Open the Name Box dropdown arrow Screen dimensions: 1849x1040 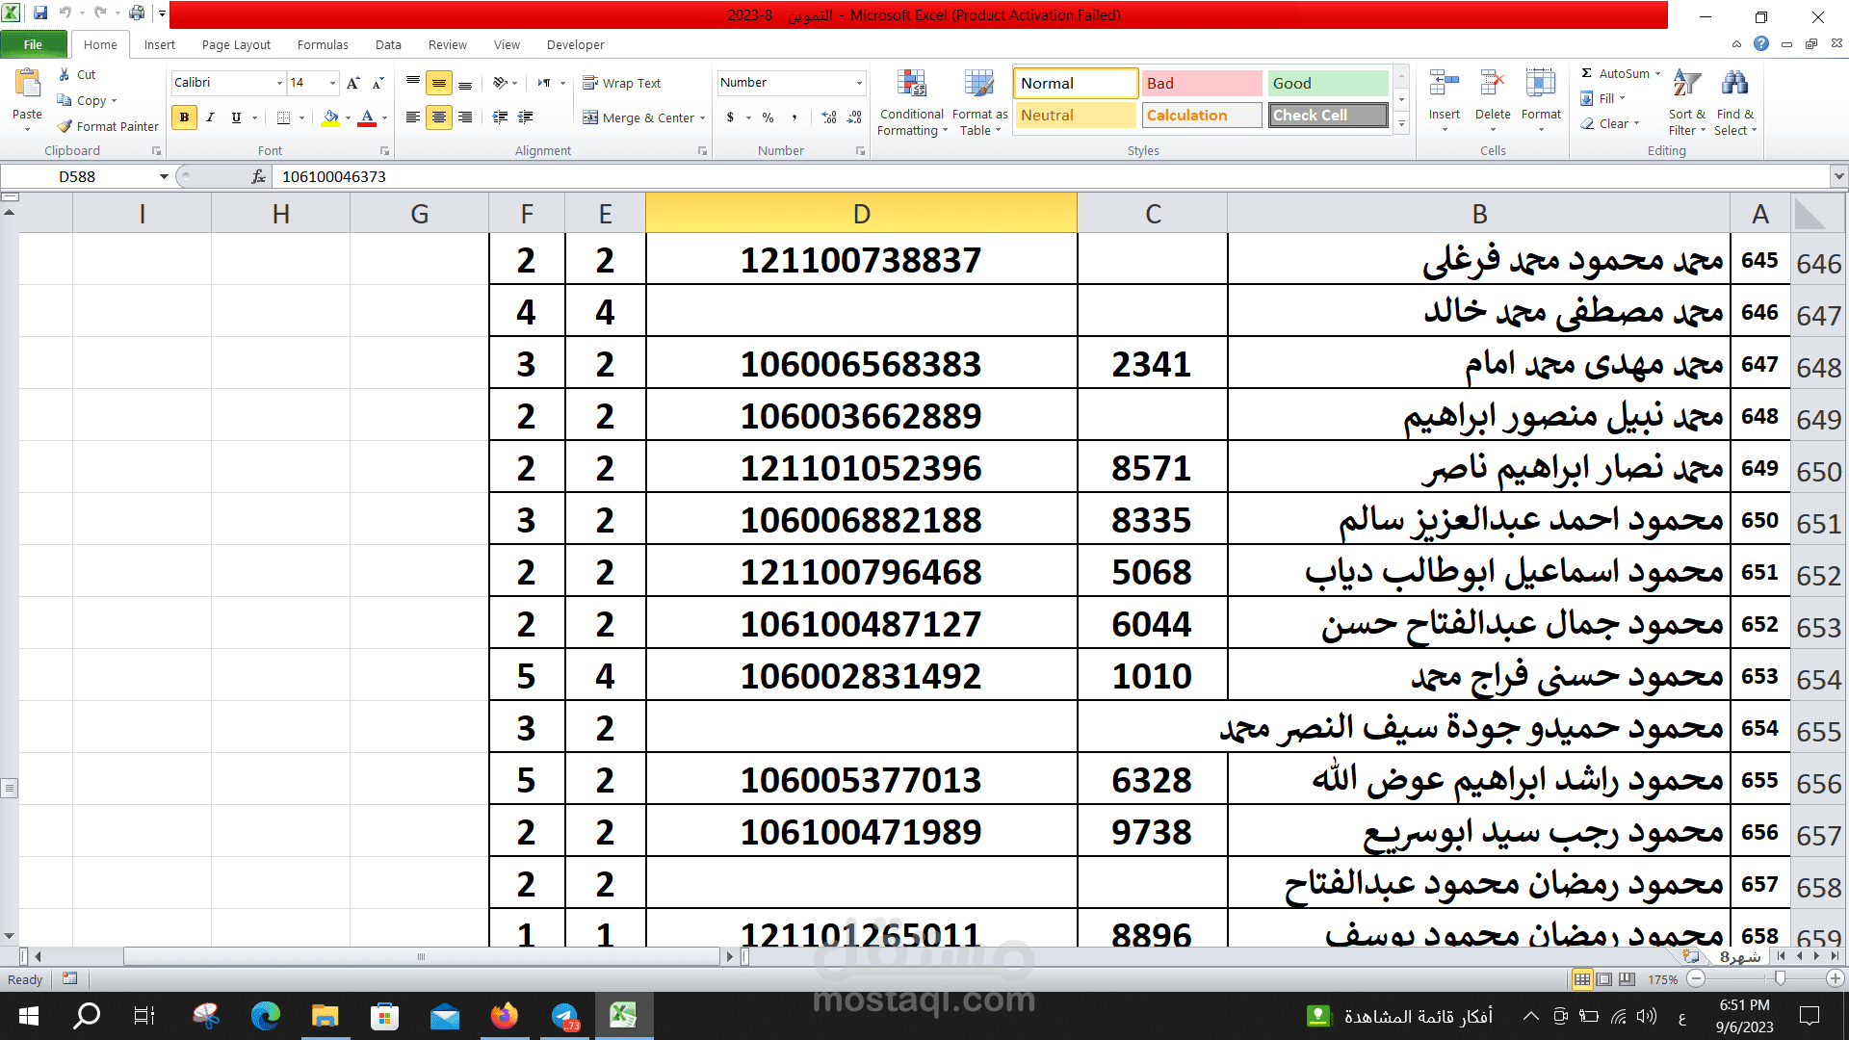pos(164,176)
